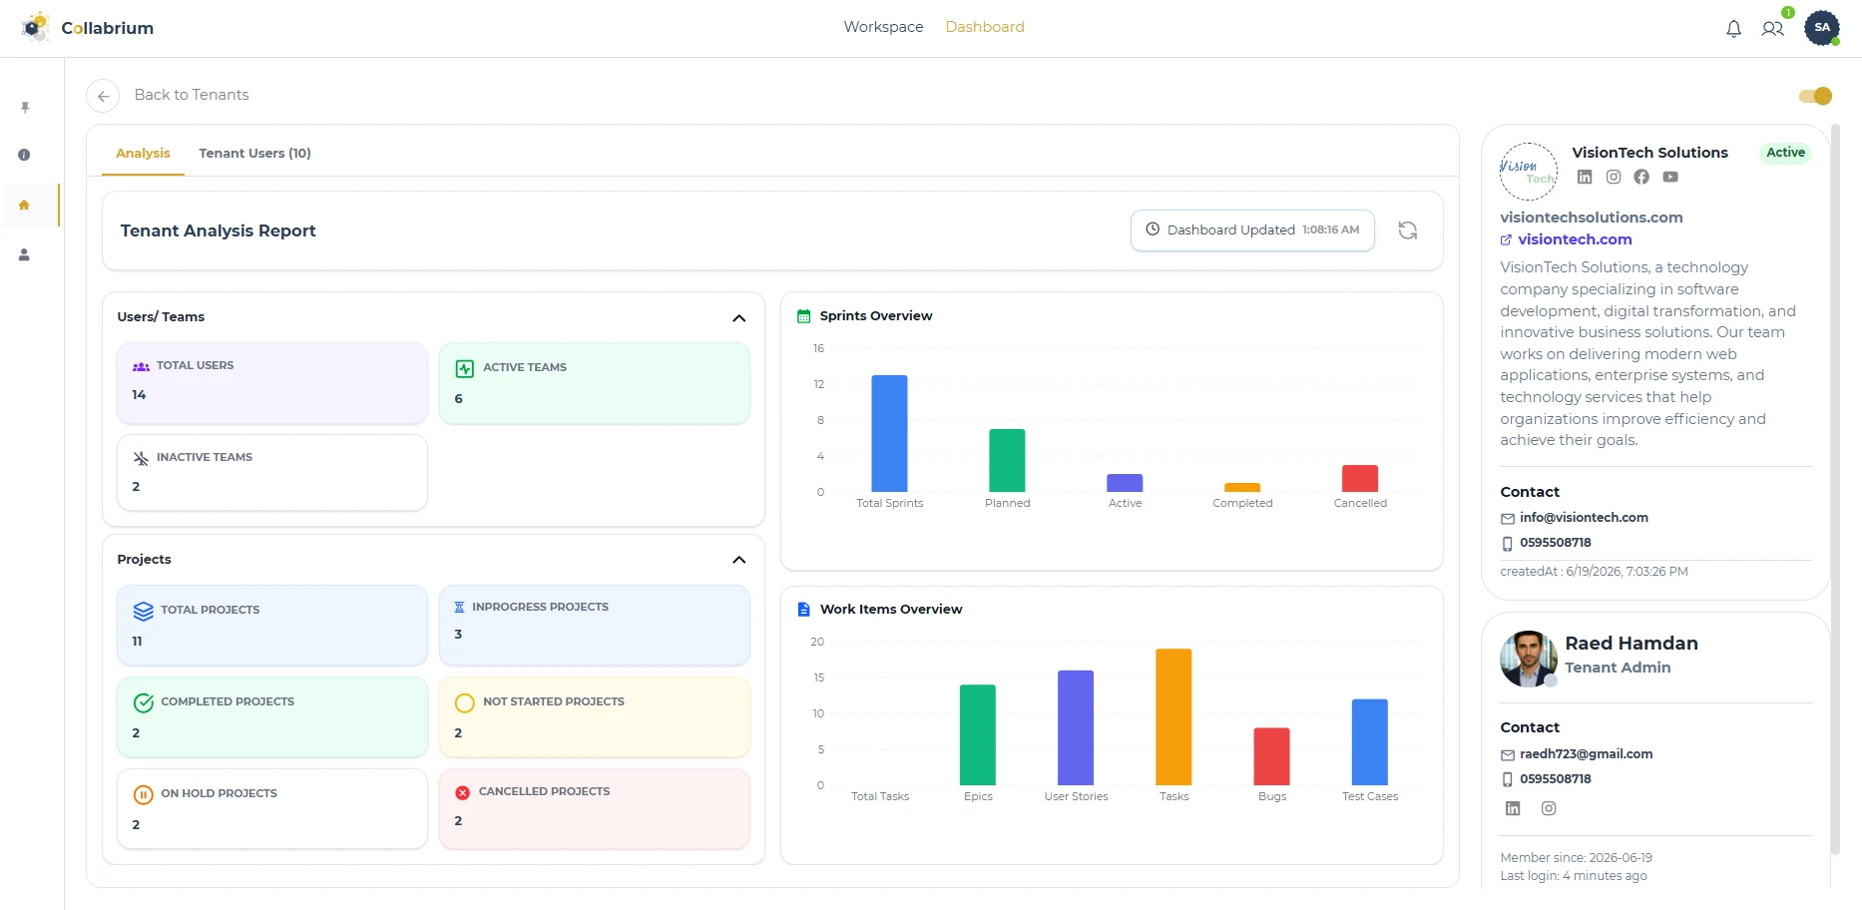Open the user profile icon in sidebar
This screenshot has width=1862, height=910.
[x=24, y=254]
